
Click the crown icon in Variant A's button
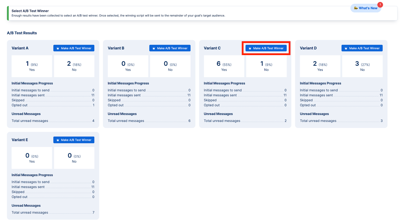tap(58, 48)
